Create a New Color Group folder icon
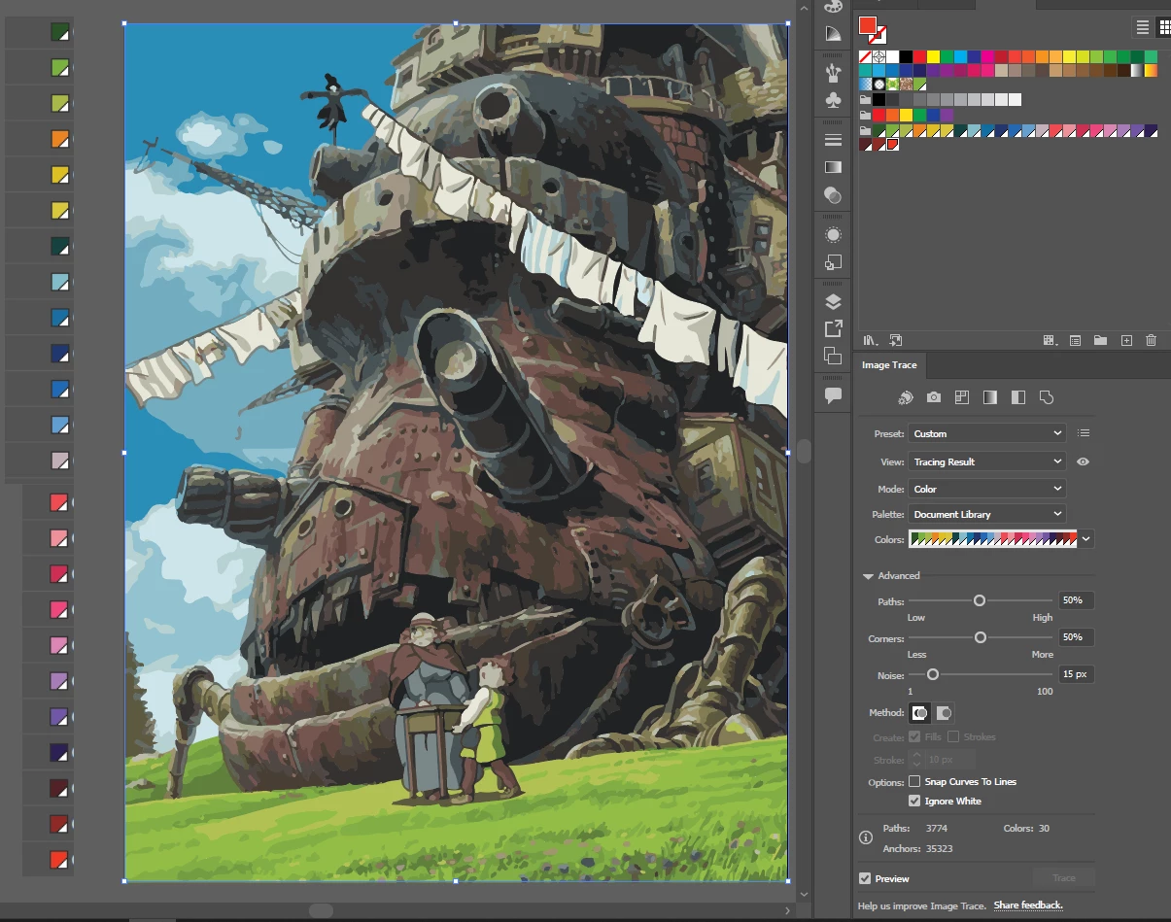 tap(1100, 340)
